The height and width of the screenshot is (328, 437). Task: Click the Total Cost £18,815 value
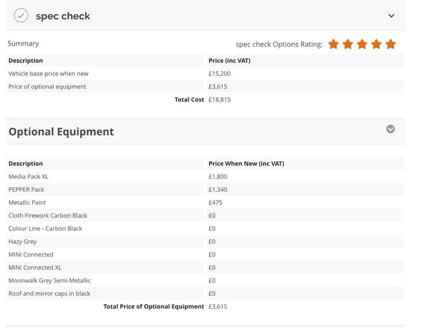click(219, 100)
